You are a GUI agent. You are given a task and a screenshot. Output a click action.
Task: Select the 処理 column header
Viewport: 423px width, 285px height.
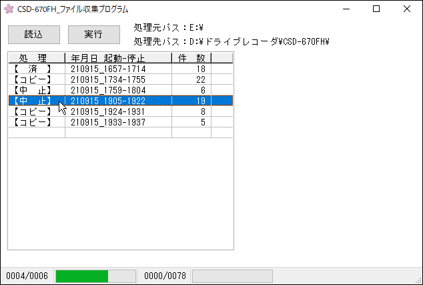37,58
